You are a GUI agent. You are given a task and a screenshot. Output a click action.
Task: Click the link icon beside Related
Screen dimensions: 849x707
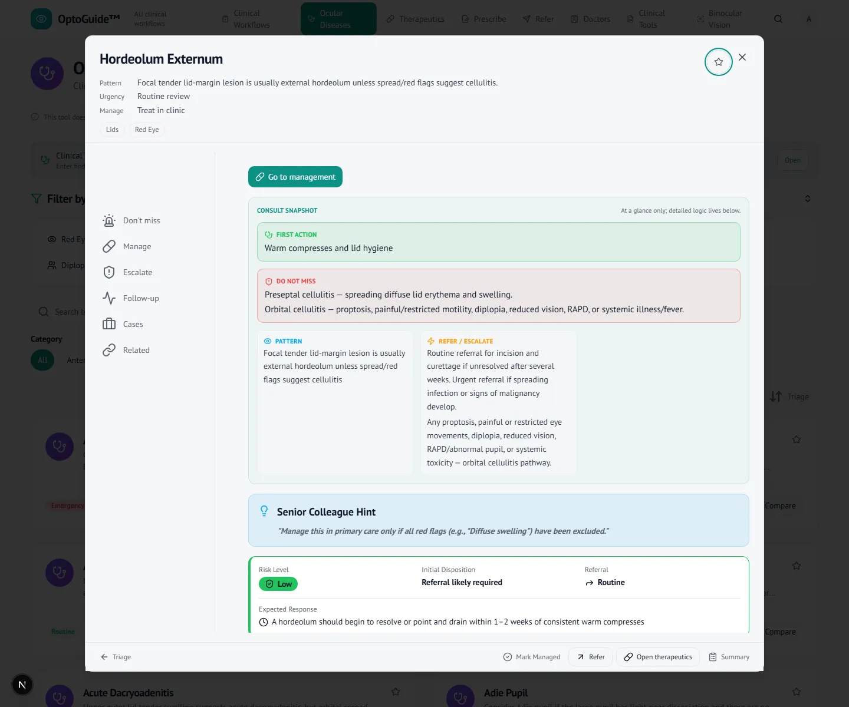coord(109,350)
